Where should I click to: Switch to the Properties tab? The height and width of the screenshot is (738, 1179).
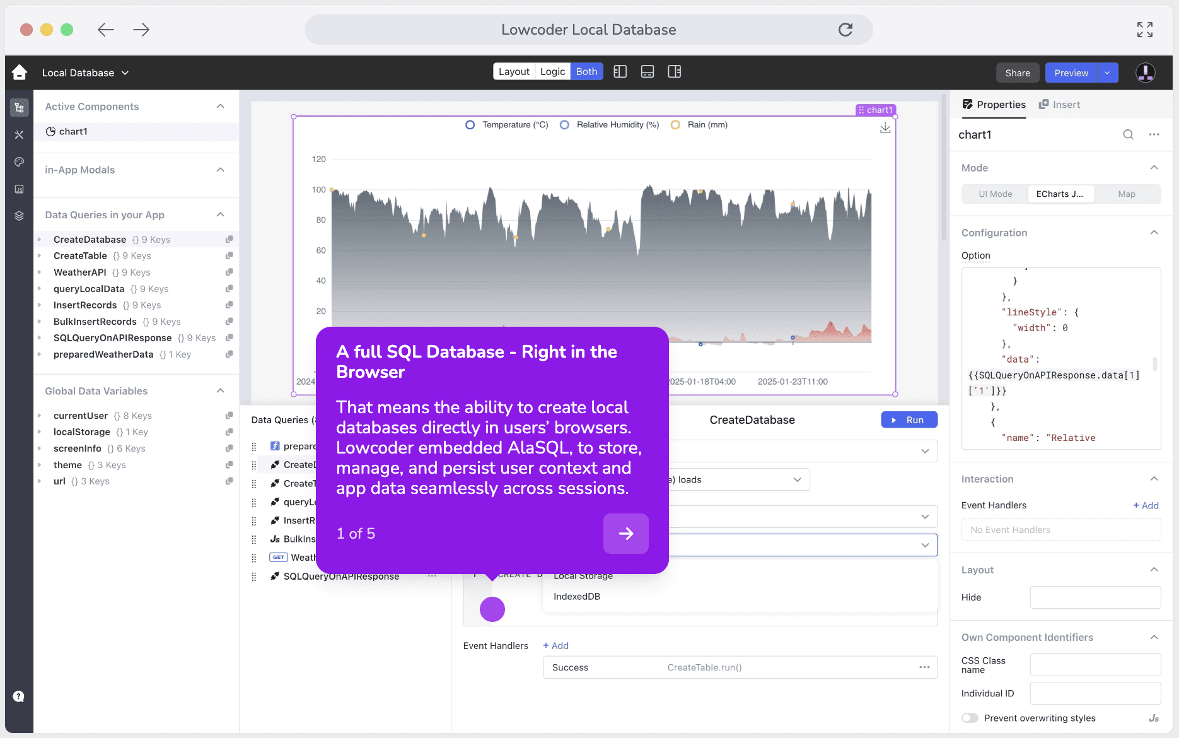(x=994, y=105)
